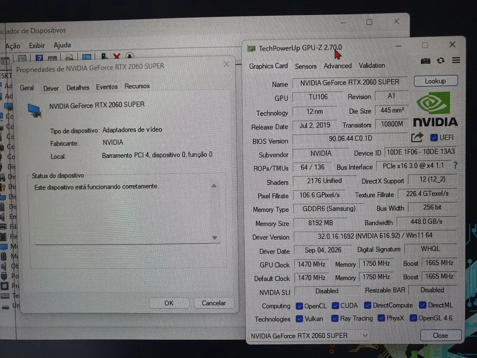
Task: Toggle the UEFI checkbox
Action: tap(434, 138)
